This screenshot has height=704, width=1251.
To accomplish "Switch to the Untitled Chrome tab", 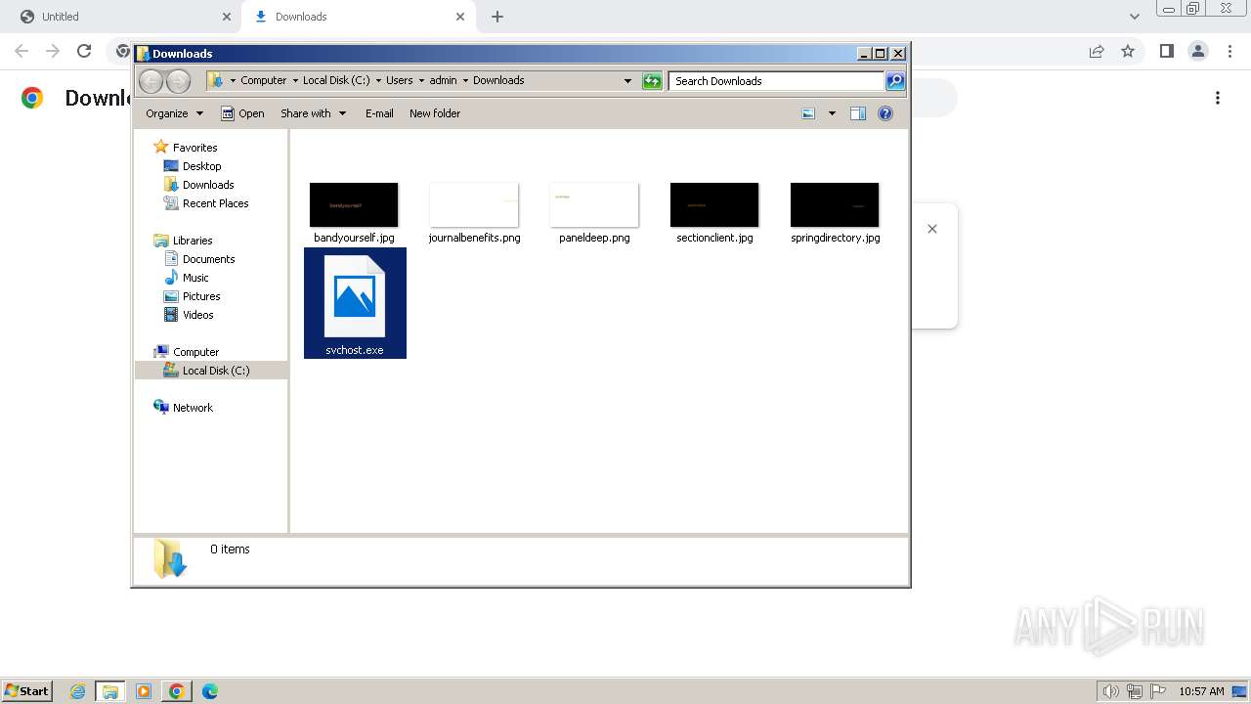I will pos(120,17).
